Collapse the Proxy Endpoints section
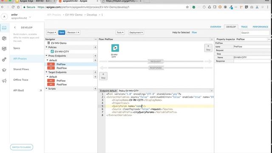 tap(46, 56)
